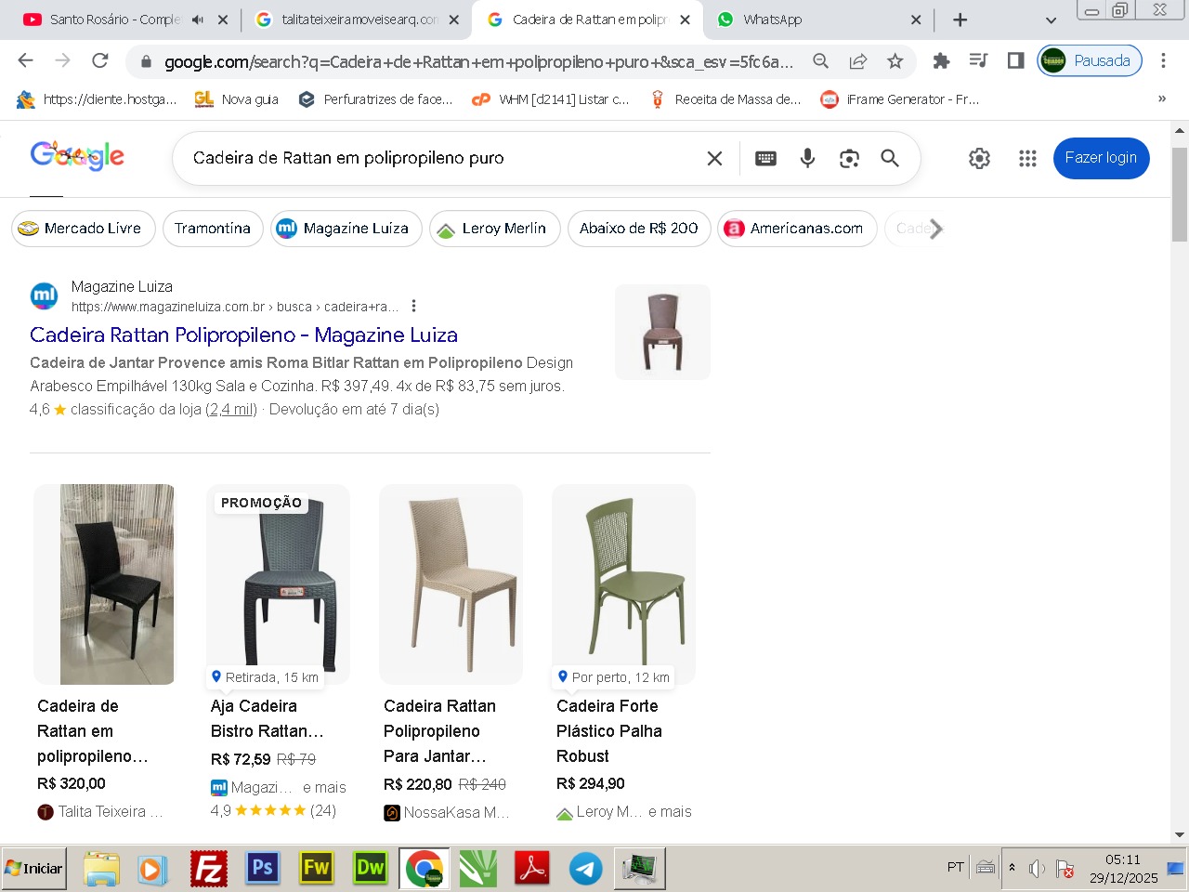The image size is (1189, 892).
Task: Open Google search settings gear
Action: (x=979, y=158)
